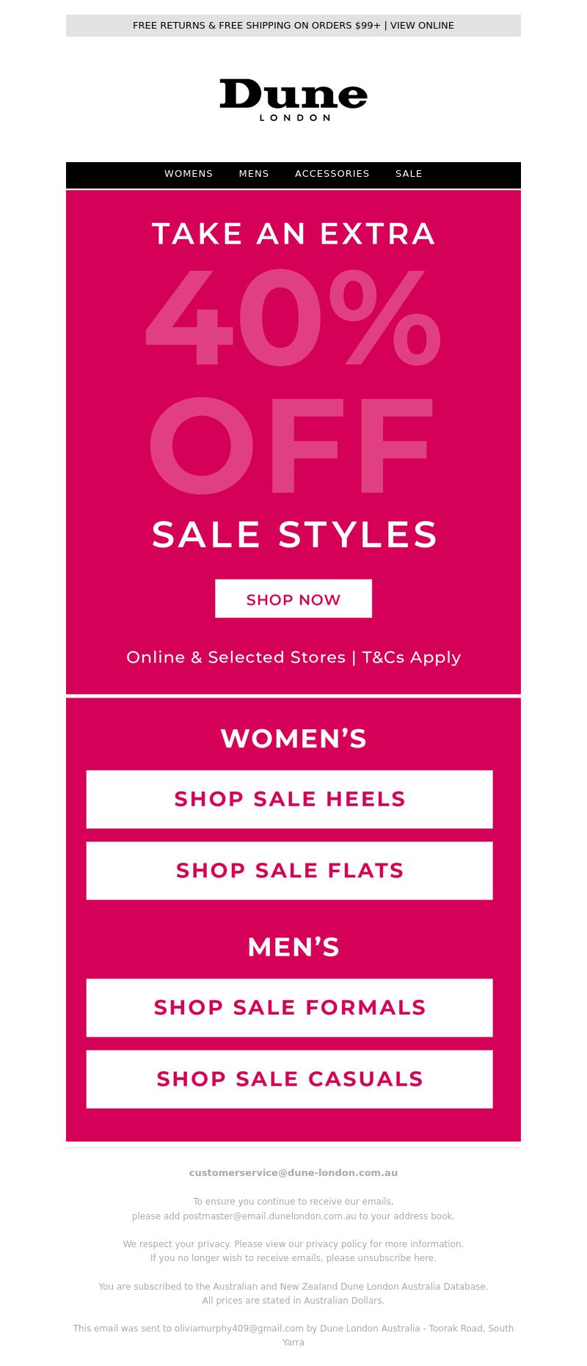Go to the ACCESSORIES navigation item

(332, 174)
